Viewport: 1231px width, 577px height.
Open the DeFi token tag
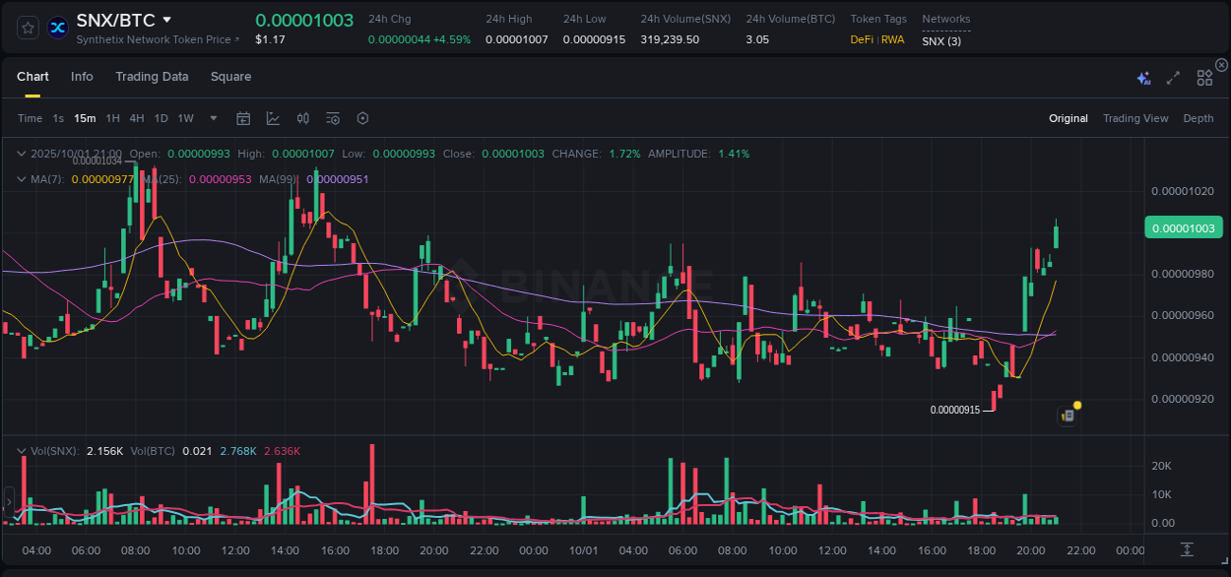(860, 40)
